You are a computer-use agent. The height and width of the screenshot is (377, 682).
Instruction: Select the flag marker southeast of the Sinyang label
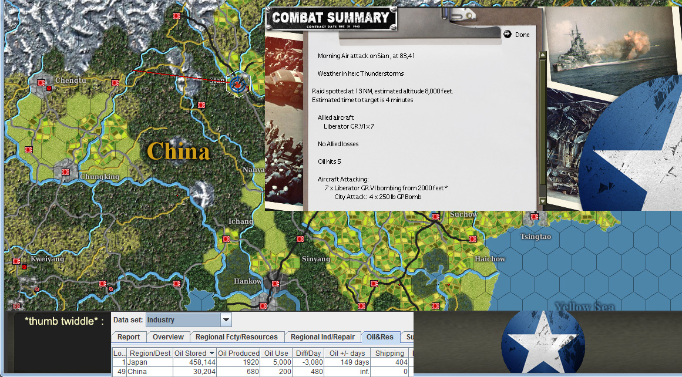click(374, 283)
